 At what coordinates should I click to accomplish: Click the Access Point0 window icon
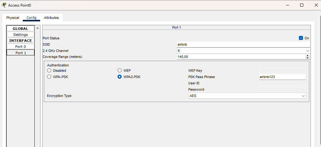(x=4, y=5)
